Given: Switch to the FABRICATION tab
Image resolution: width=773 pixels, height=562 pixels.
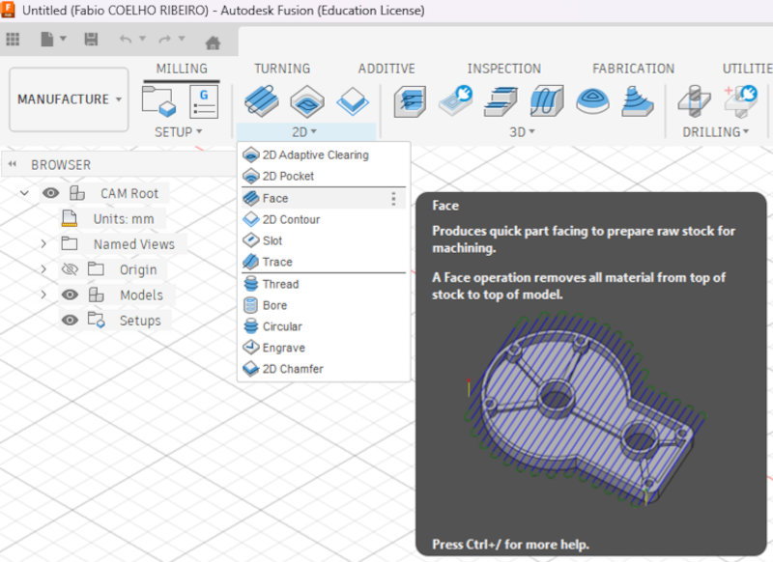Looking at the screenshot, I should tap(634, 69).
